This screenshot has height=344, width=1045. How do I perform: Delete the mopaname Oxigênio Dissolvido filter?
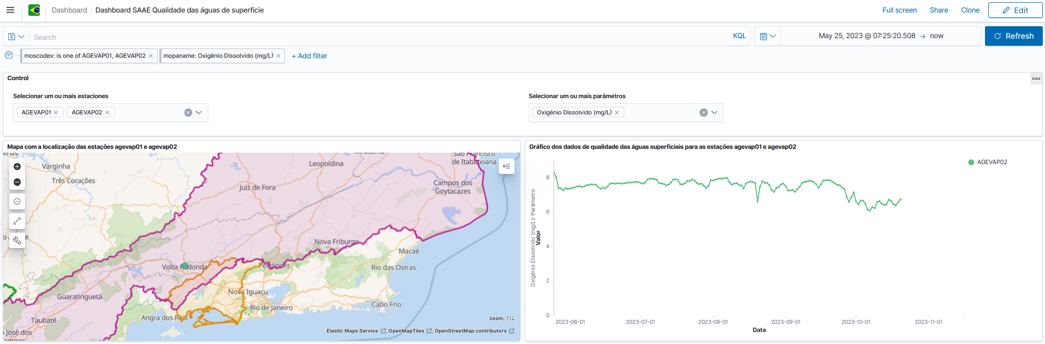click(278, 56)
